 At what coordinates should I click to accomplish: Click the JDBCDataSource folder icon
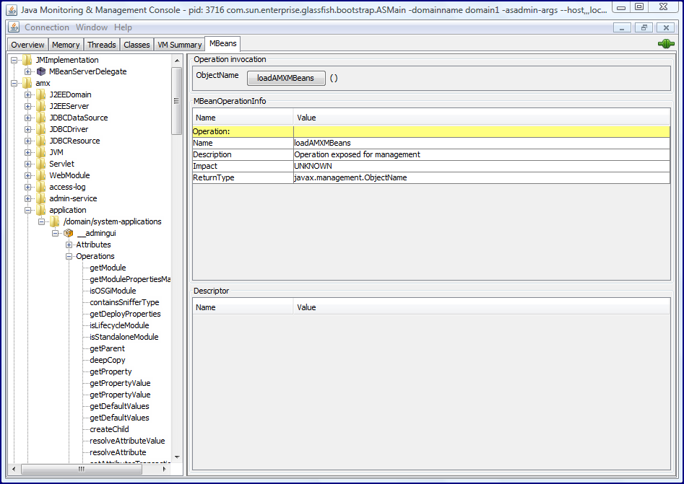click(x=41, y=118)
